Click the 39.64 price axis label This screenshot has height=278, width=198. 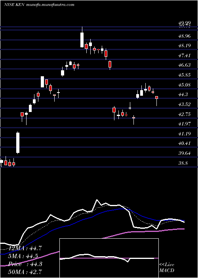[184, 153]
